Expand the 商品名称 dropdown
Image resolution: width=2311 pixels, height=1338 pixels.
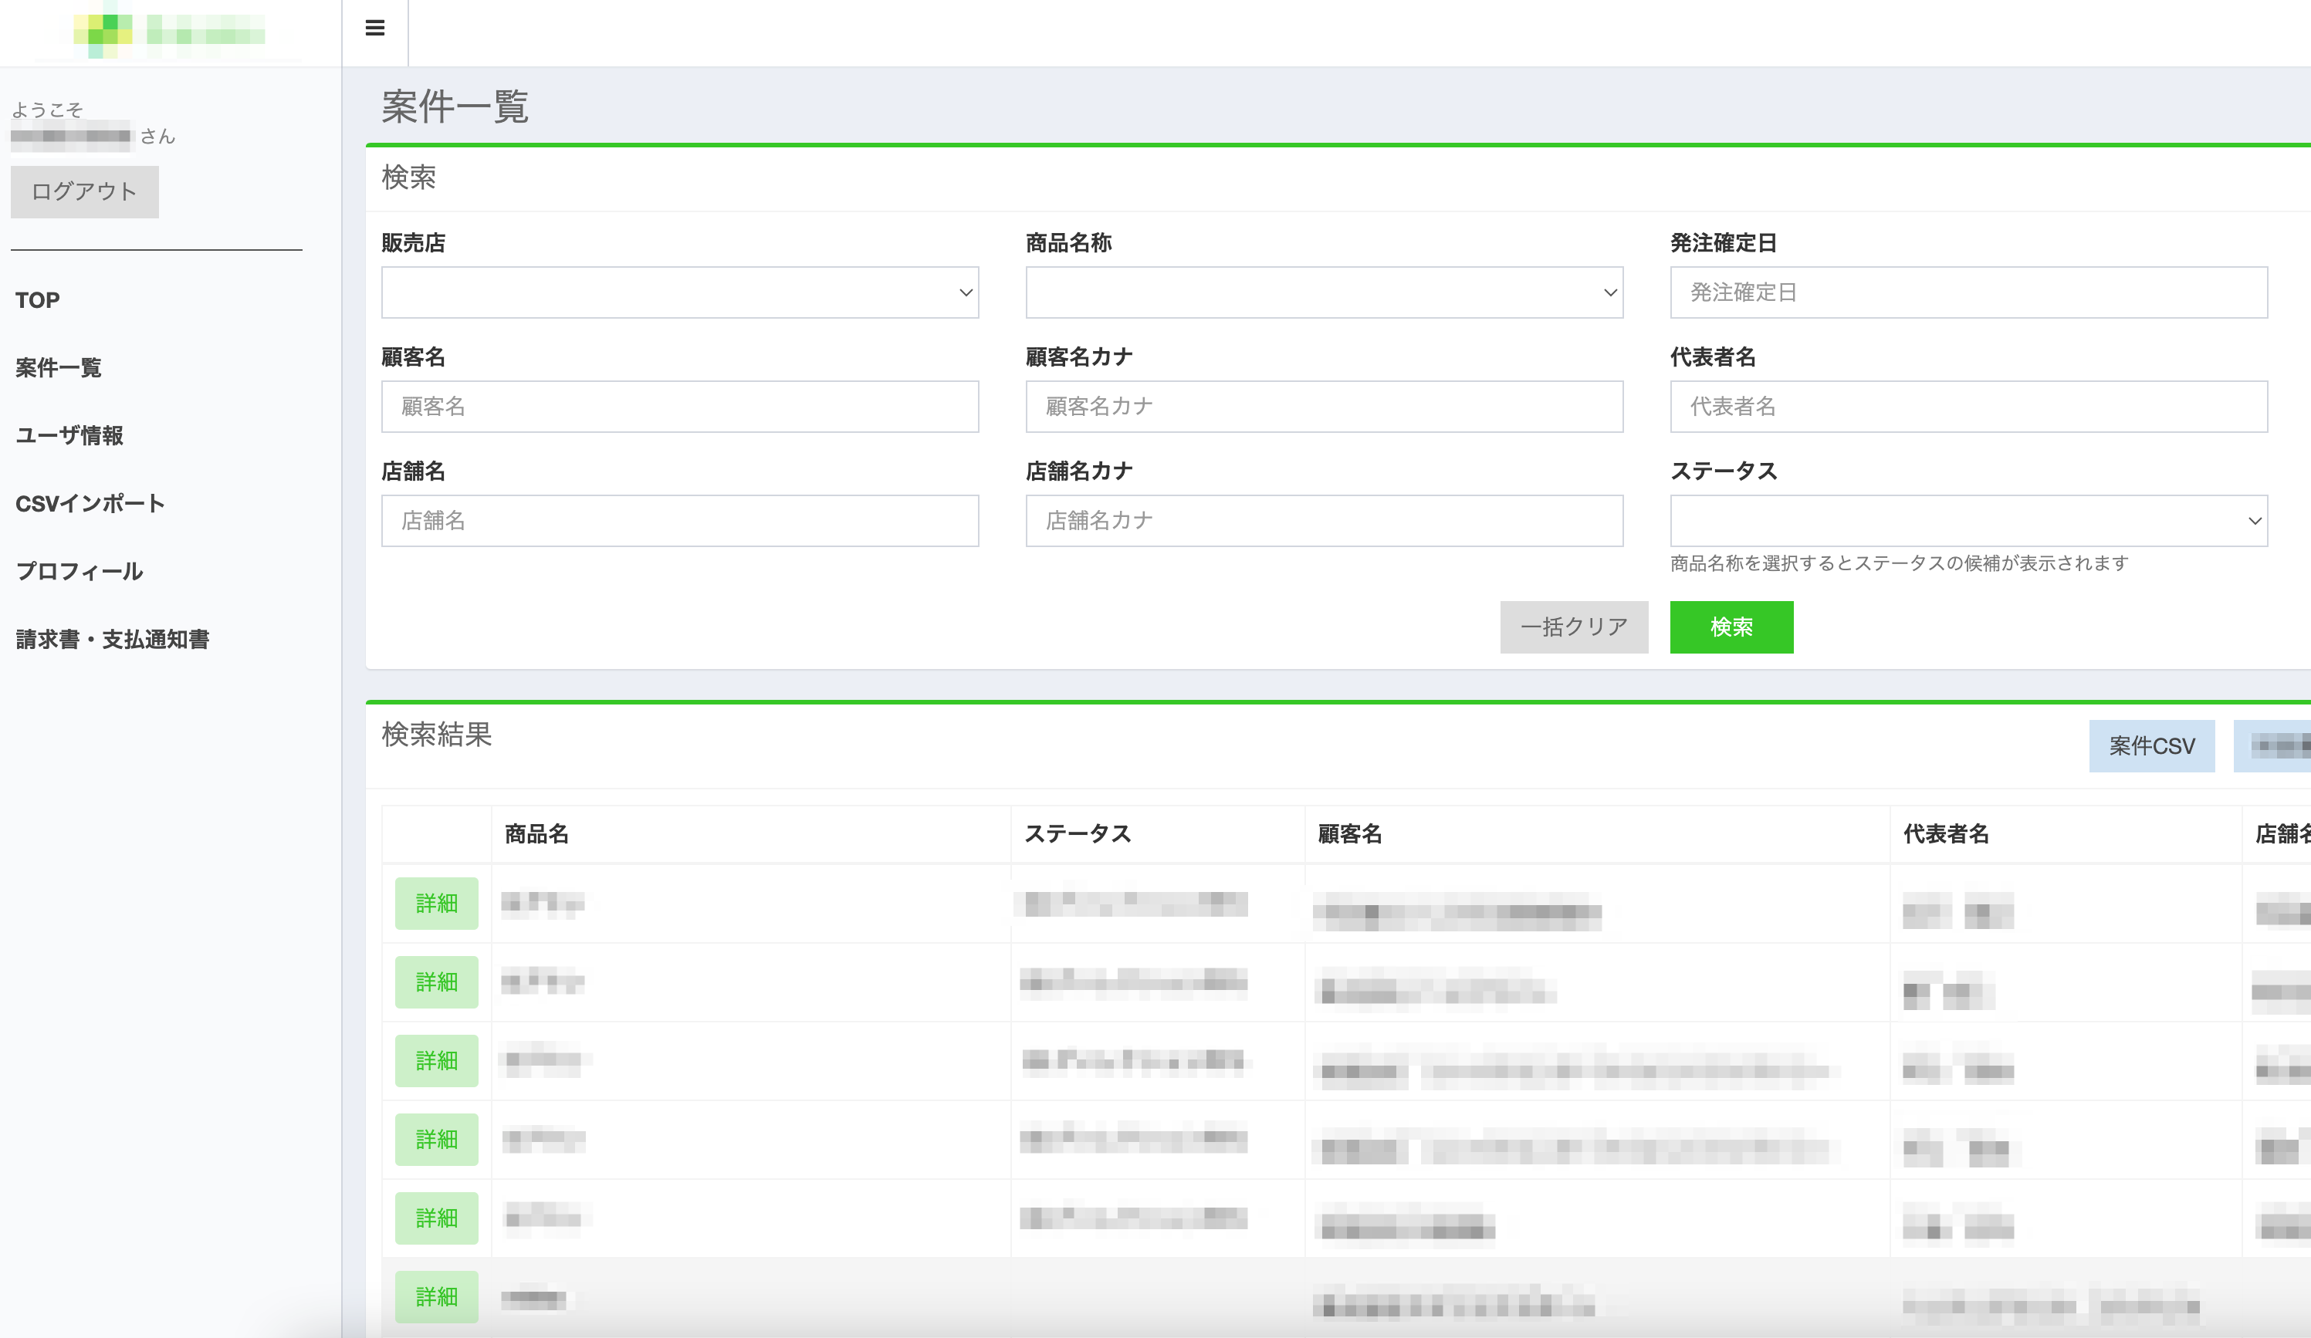(x=1323, y=292)
